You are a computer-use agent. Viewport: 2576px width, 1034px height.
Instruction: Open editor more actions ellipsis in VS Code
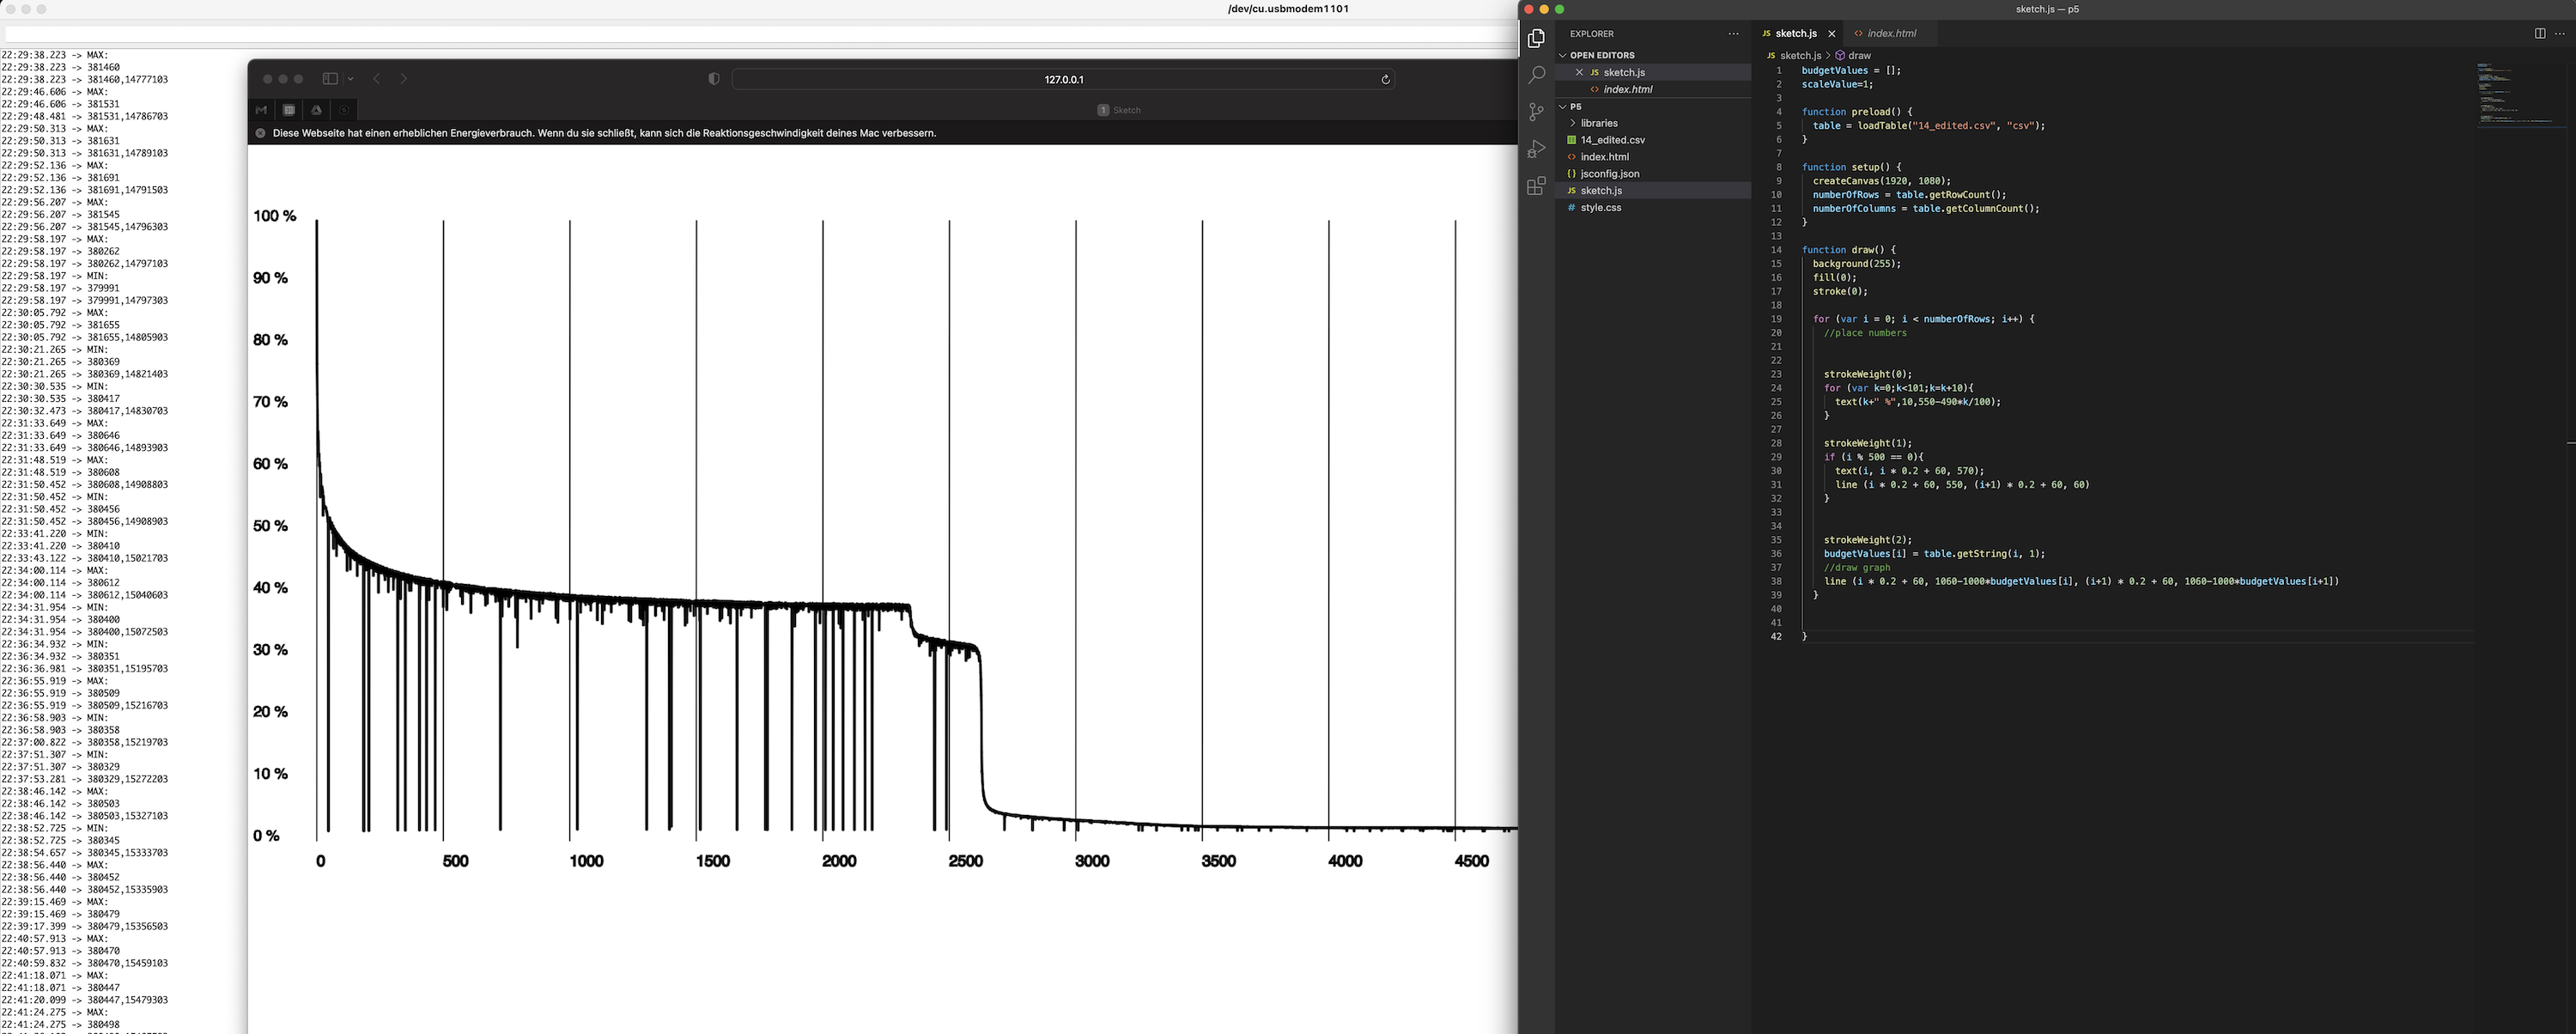point(2558,33)
